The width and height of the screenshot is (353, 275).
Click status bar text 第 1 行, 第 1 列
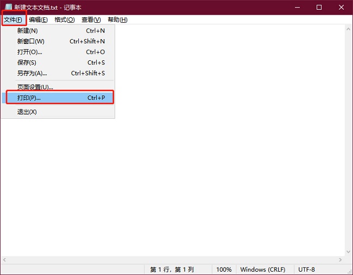tap(172, 270)
